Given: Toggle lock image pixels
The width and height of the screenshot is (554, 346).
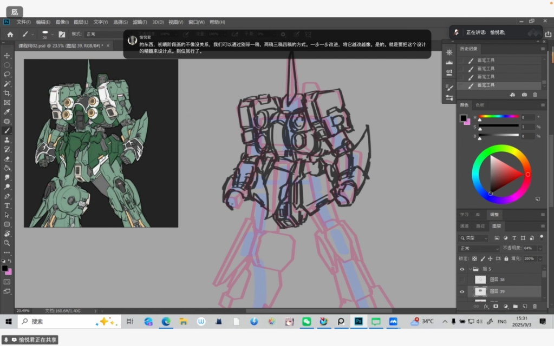Looking at the screenshot, I should 483,258.
